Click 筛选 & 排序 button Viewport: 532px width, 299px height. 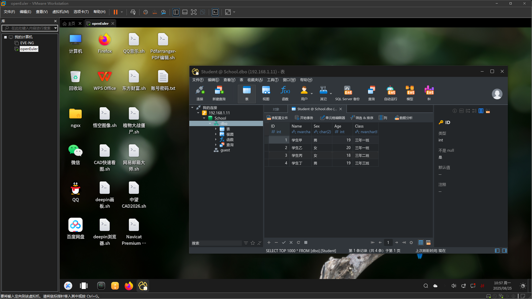(x=362, y=118)
